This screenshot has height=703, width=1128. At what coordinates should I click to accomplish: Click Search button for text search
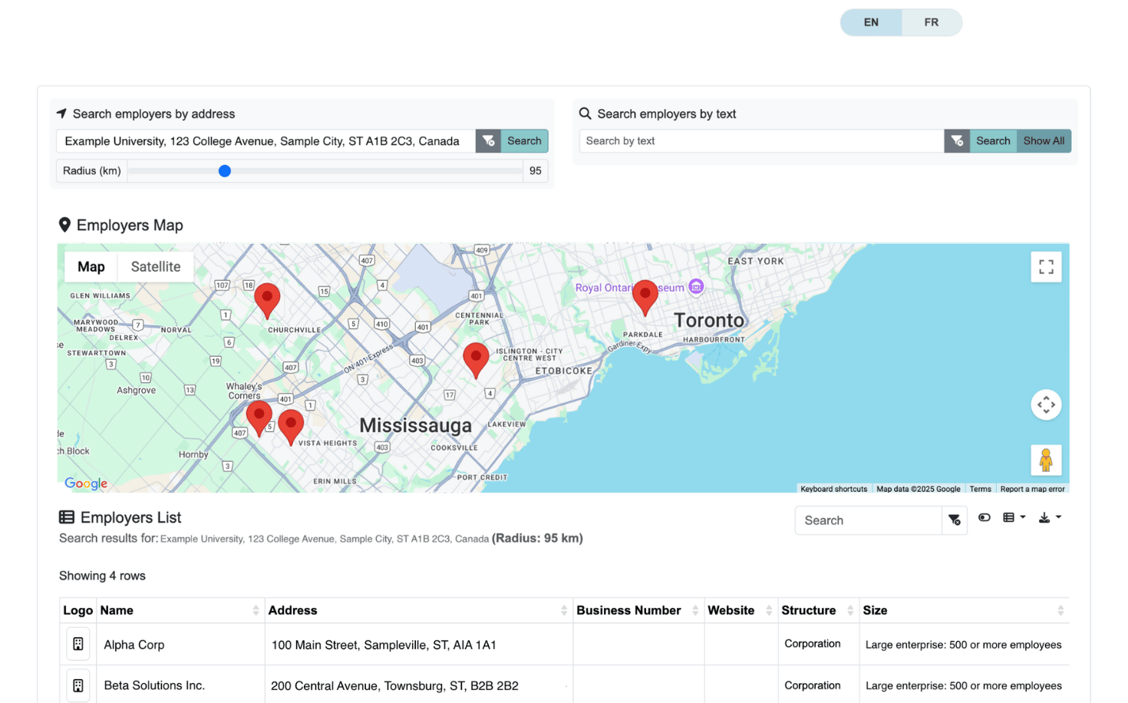pos(993,141)
